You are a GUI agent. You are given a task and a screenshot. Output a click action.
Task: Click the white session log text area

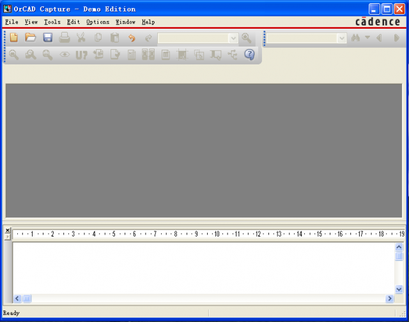point(204,268)
